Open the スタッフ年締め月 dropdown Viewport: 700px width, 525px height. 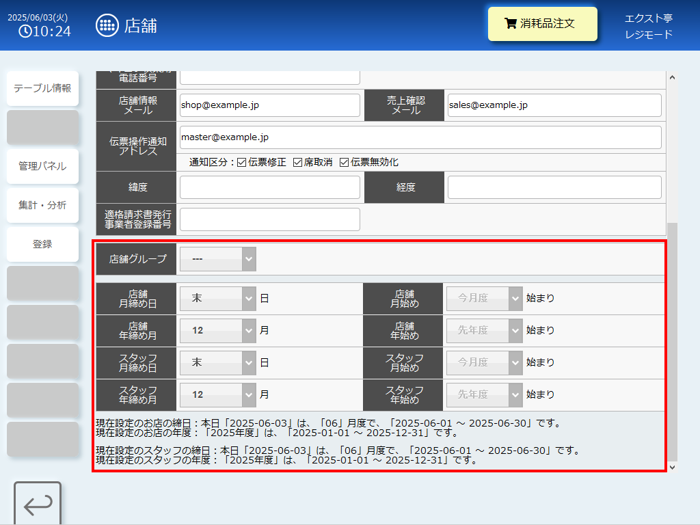pyautogui.click(x=218, y=394)
